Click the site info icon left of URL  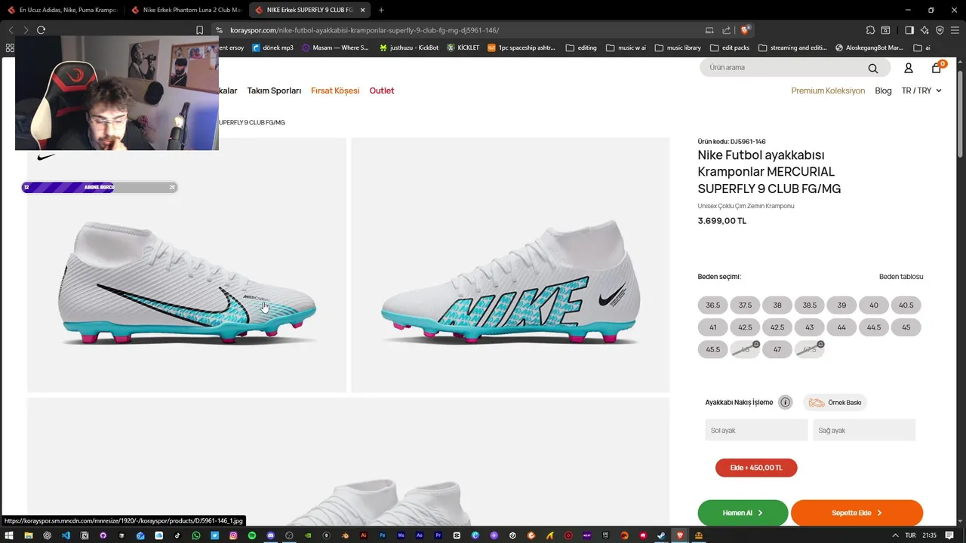tap(219, 30)
